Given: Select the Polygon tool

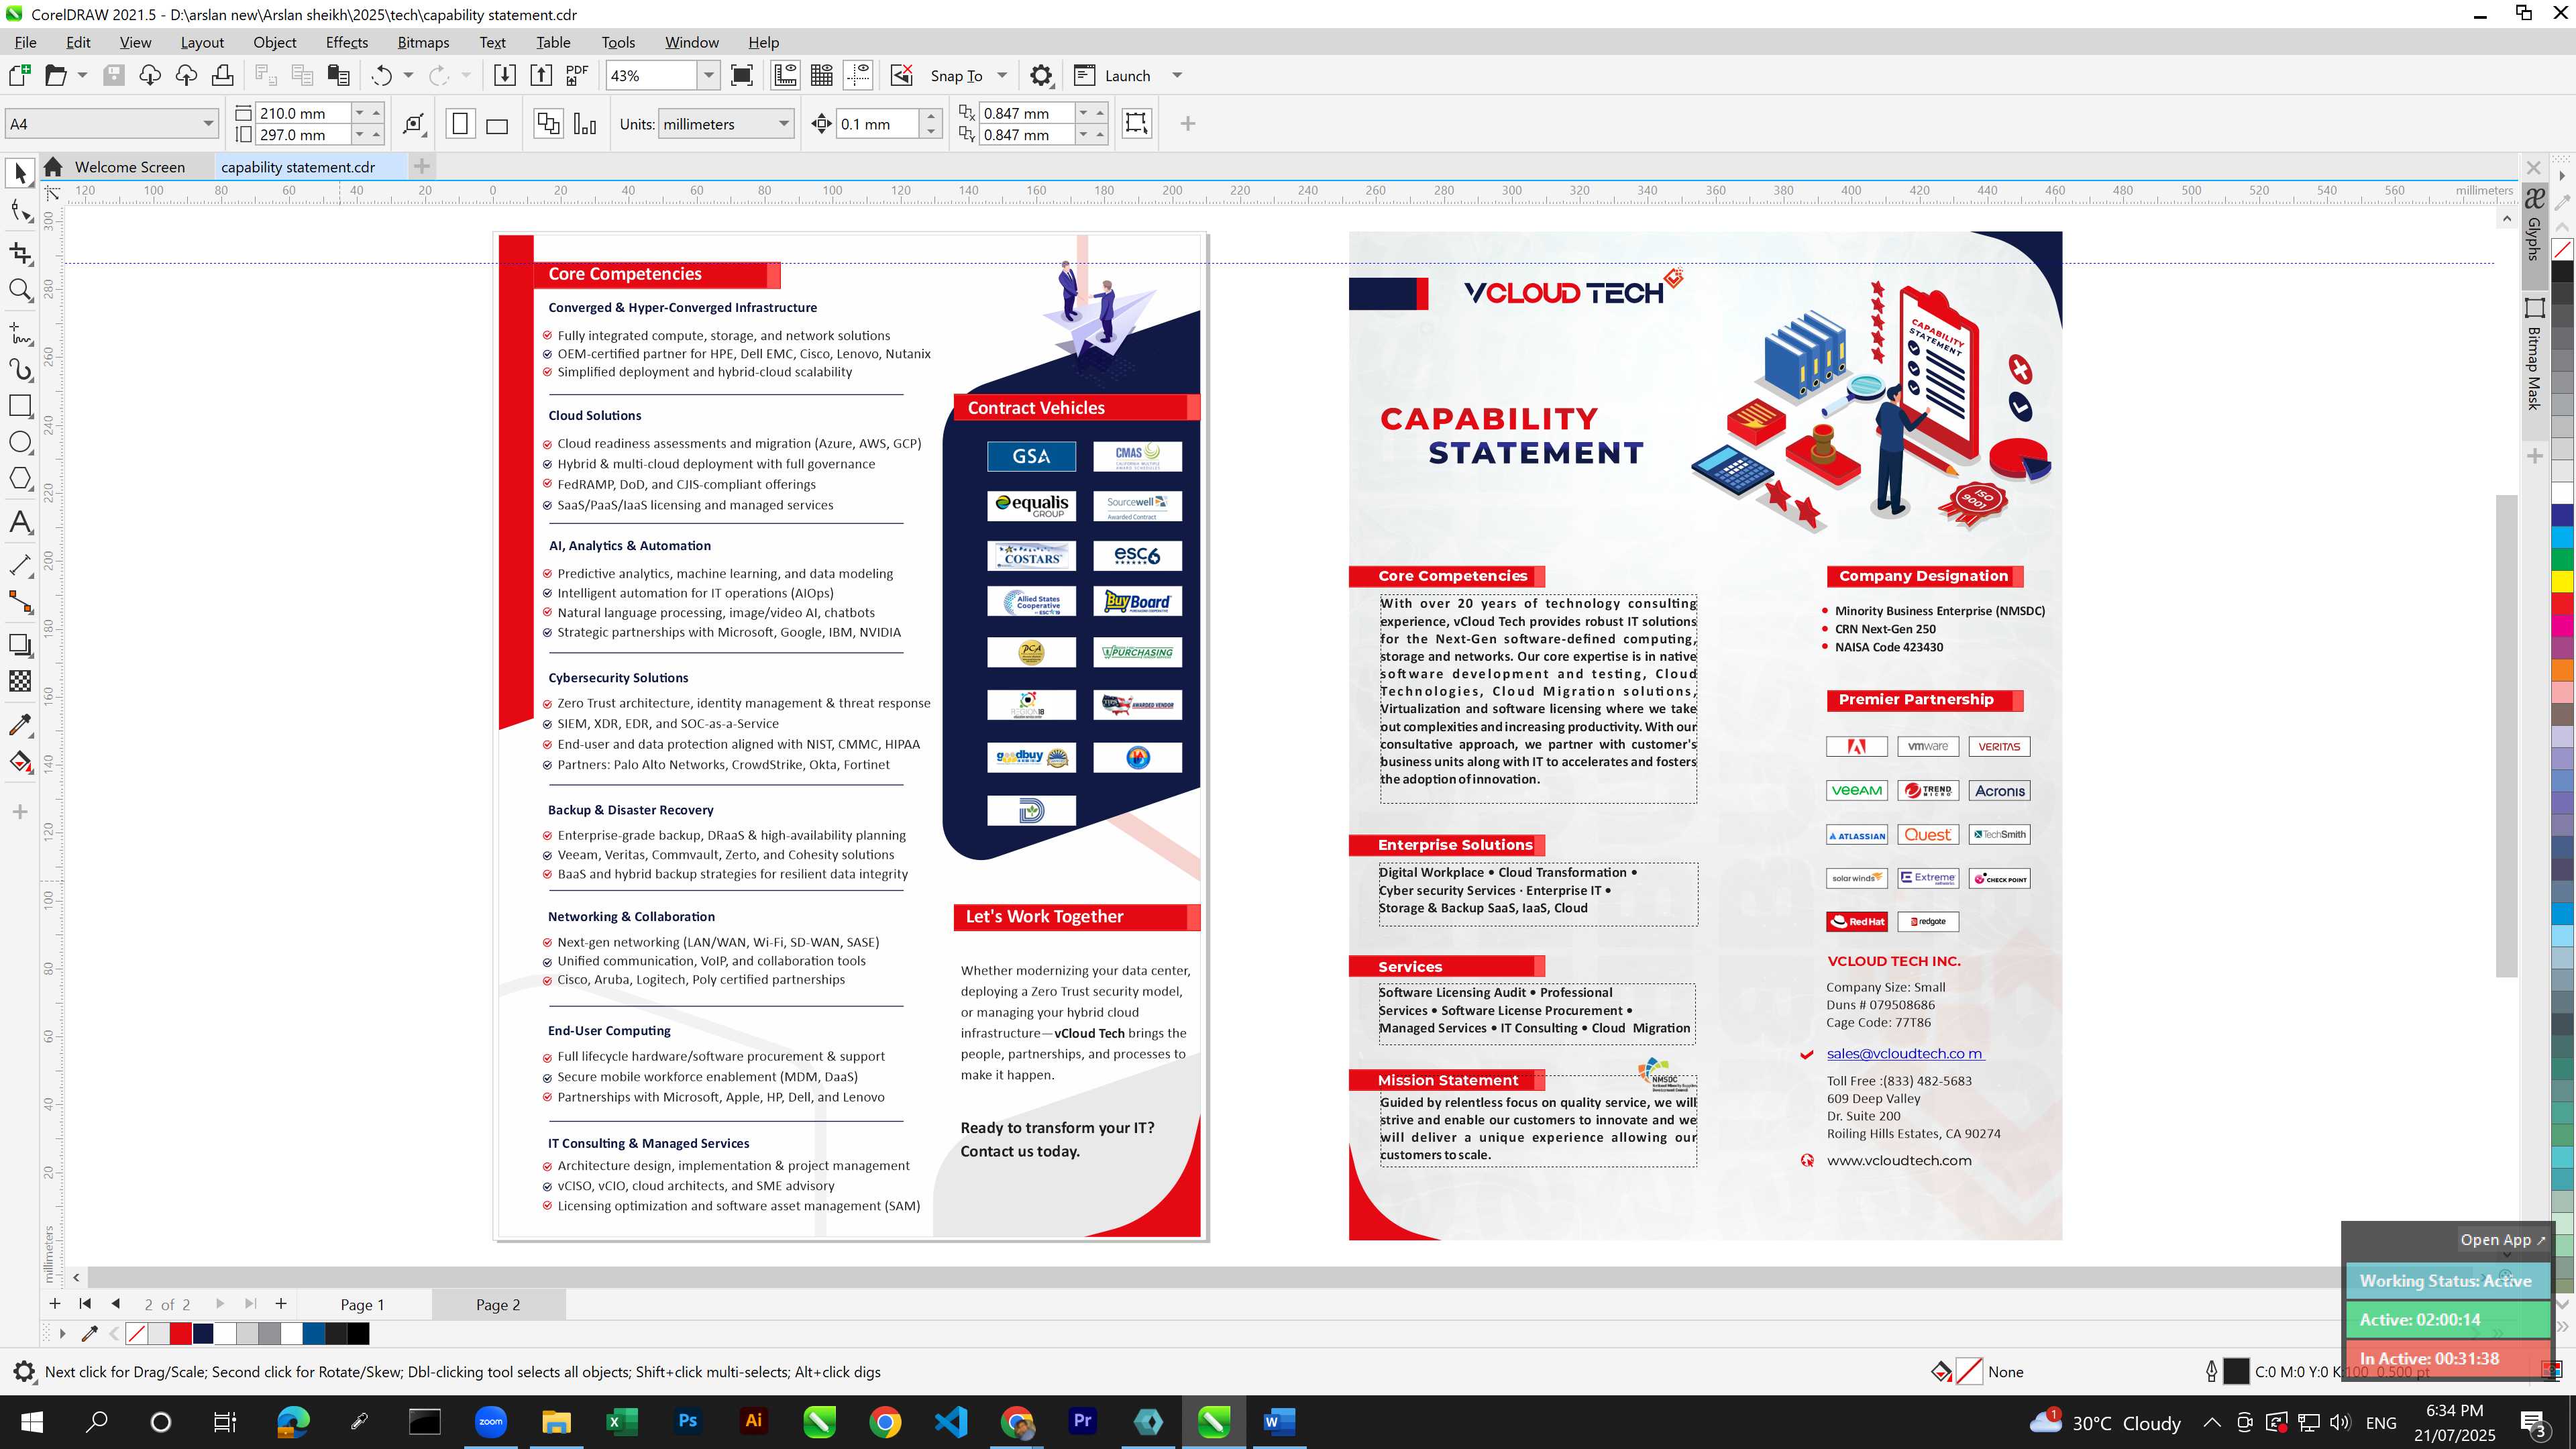Looking at the screenshot, I should 20,479.
